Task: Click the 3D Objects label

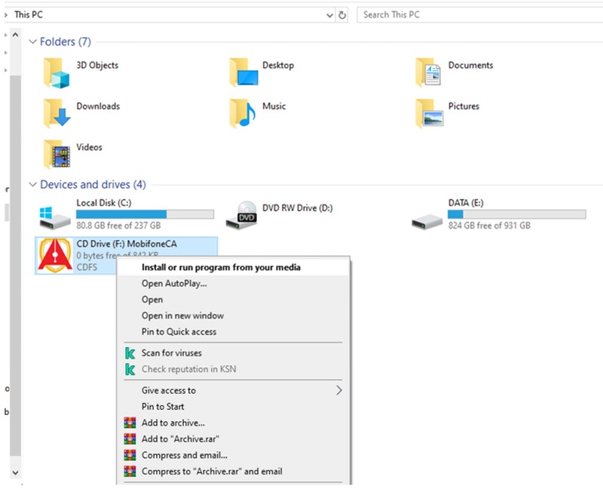Action: click(97, 66)
